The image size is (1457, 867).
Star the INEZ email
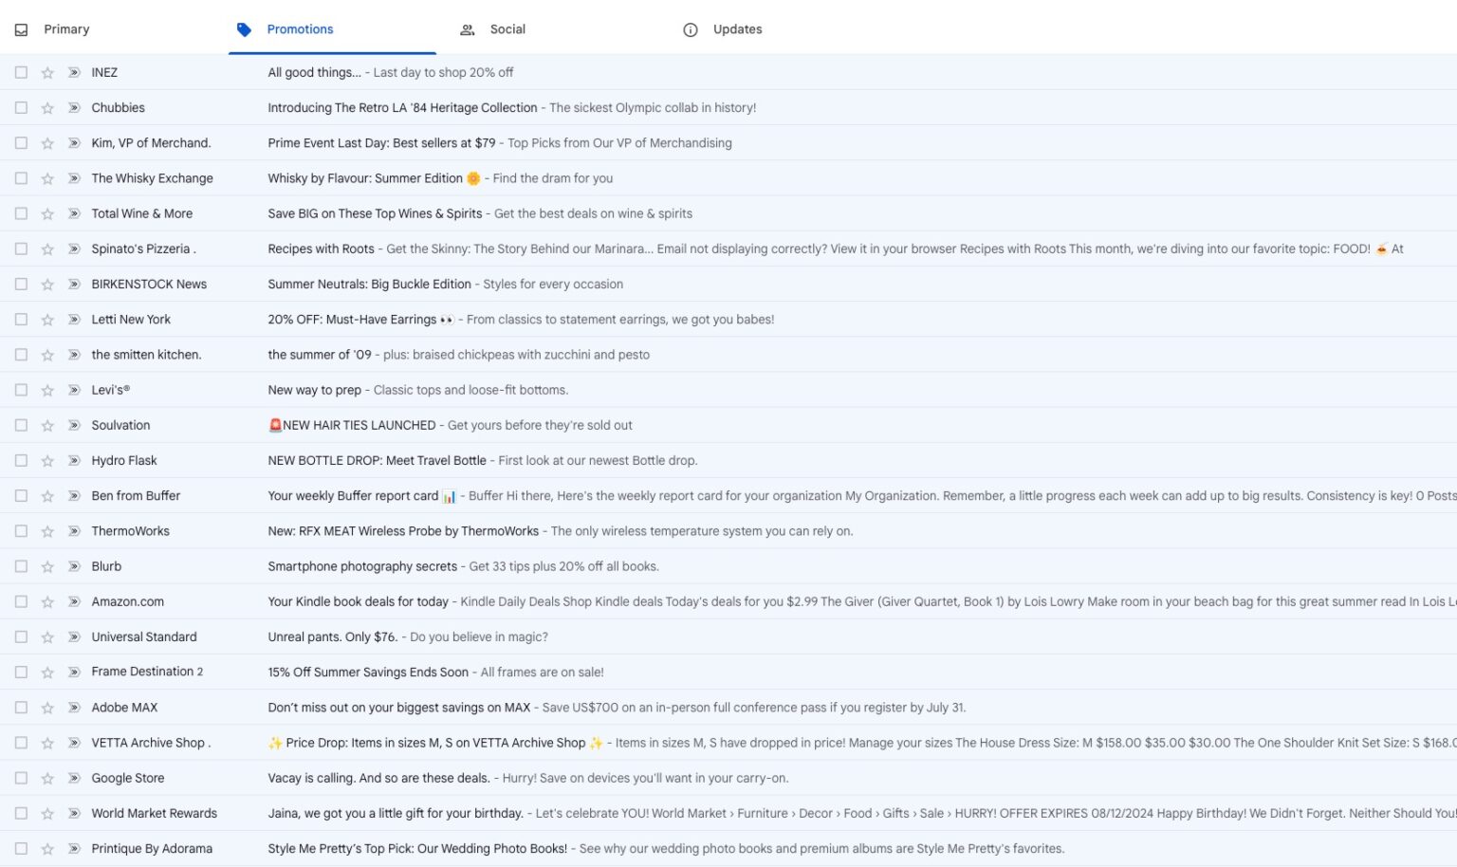pos(46,72)
